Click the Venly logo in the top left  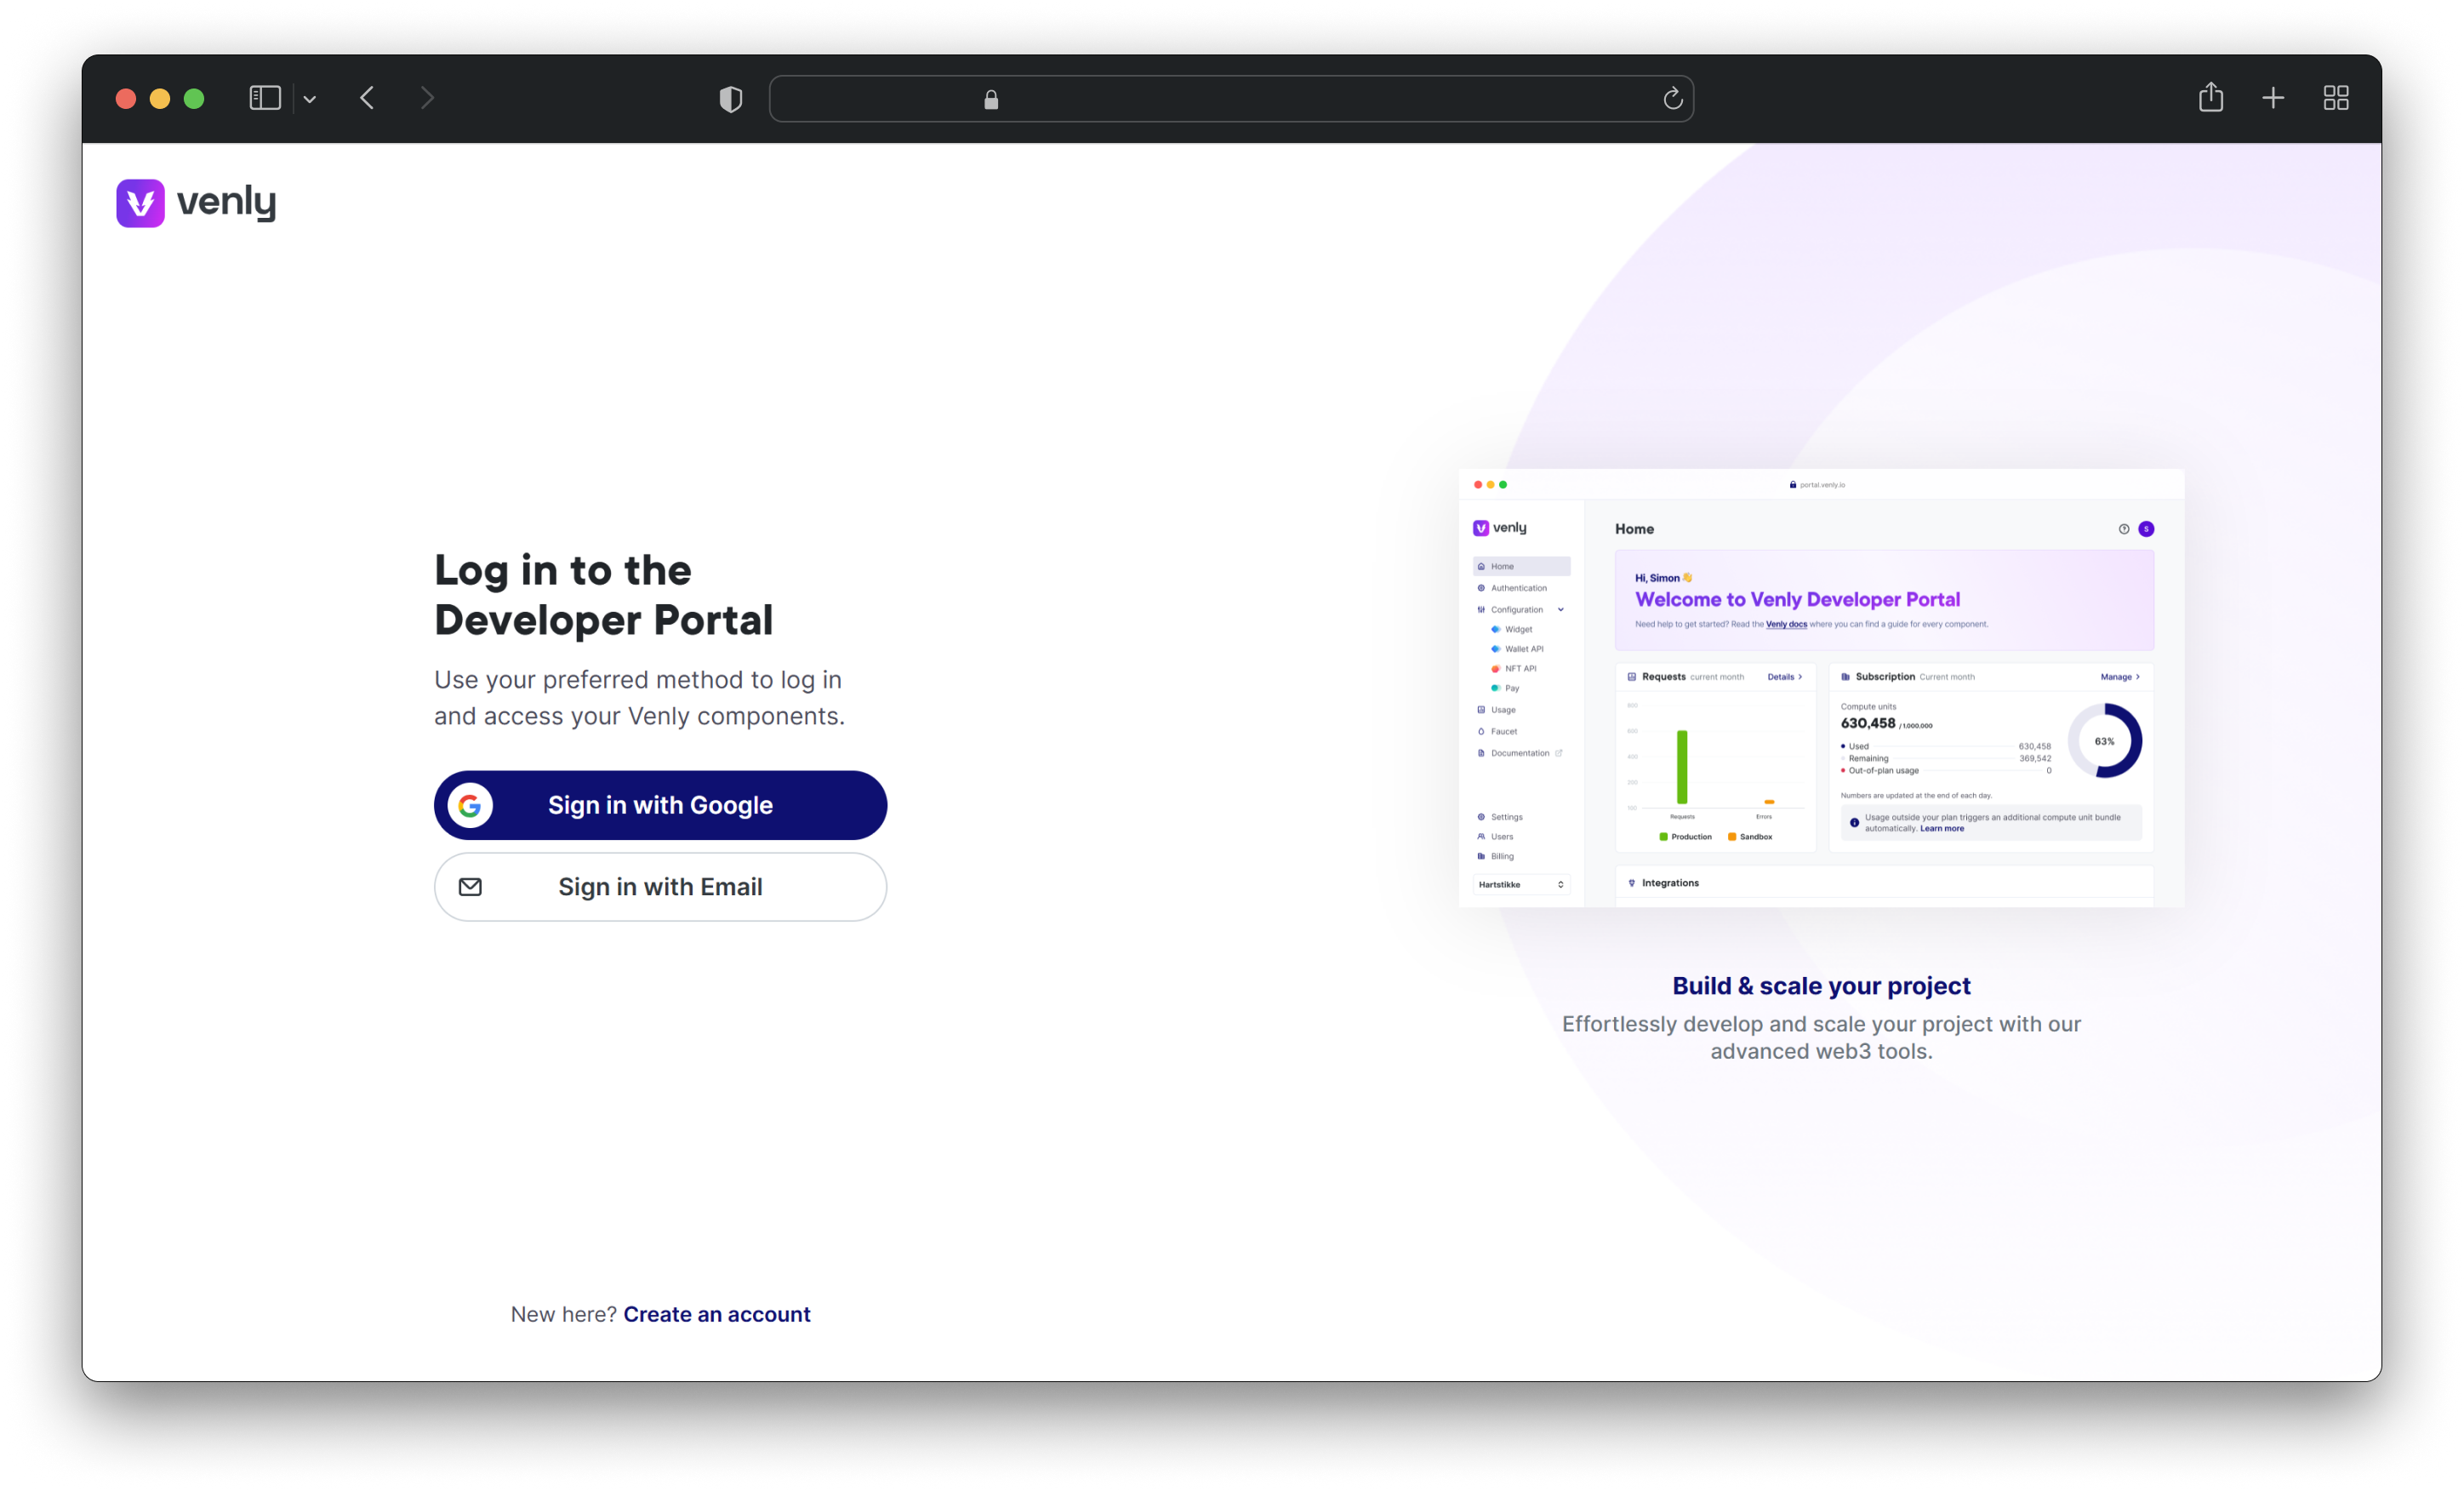pos(197,201)
